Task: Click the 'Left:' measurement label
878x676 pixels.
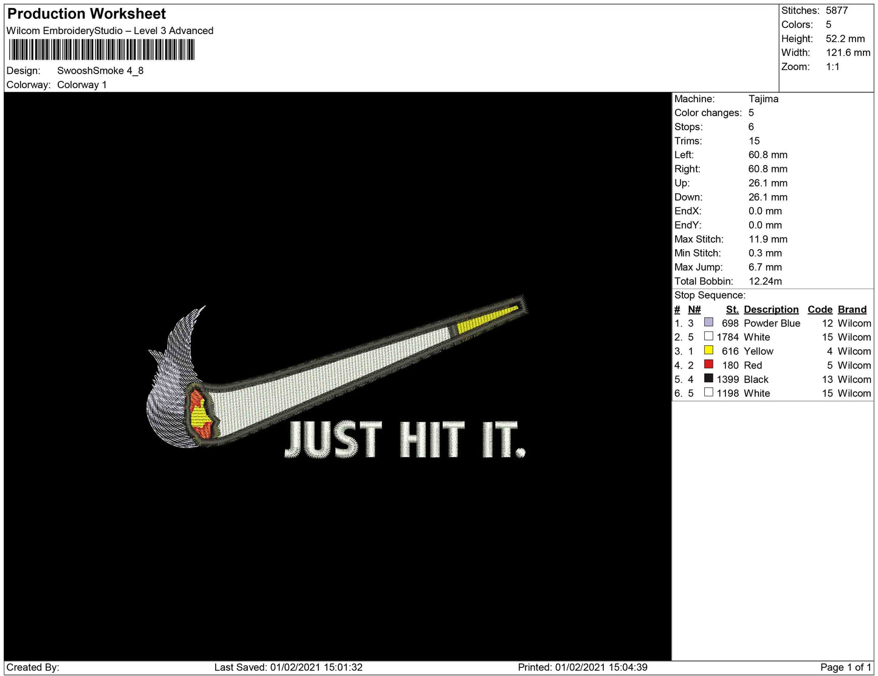Action: tap(684, 154)
